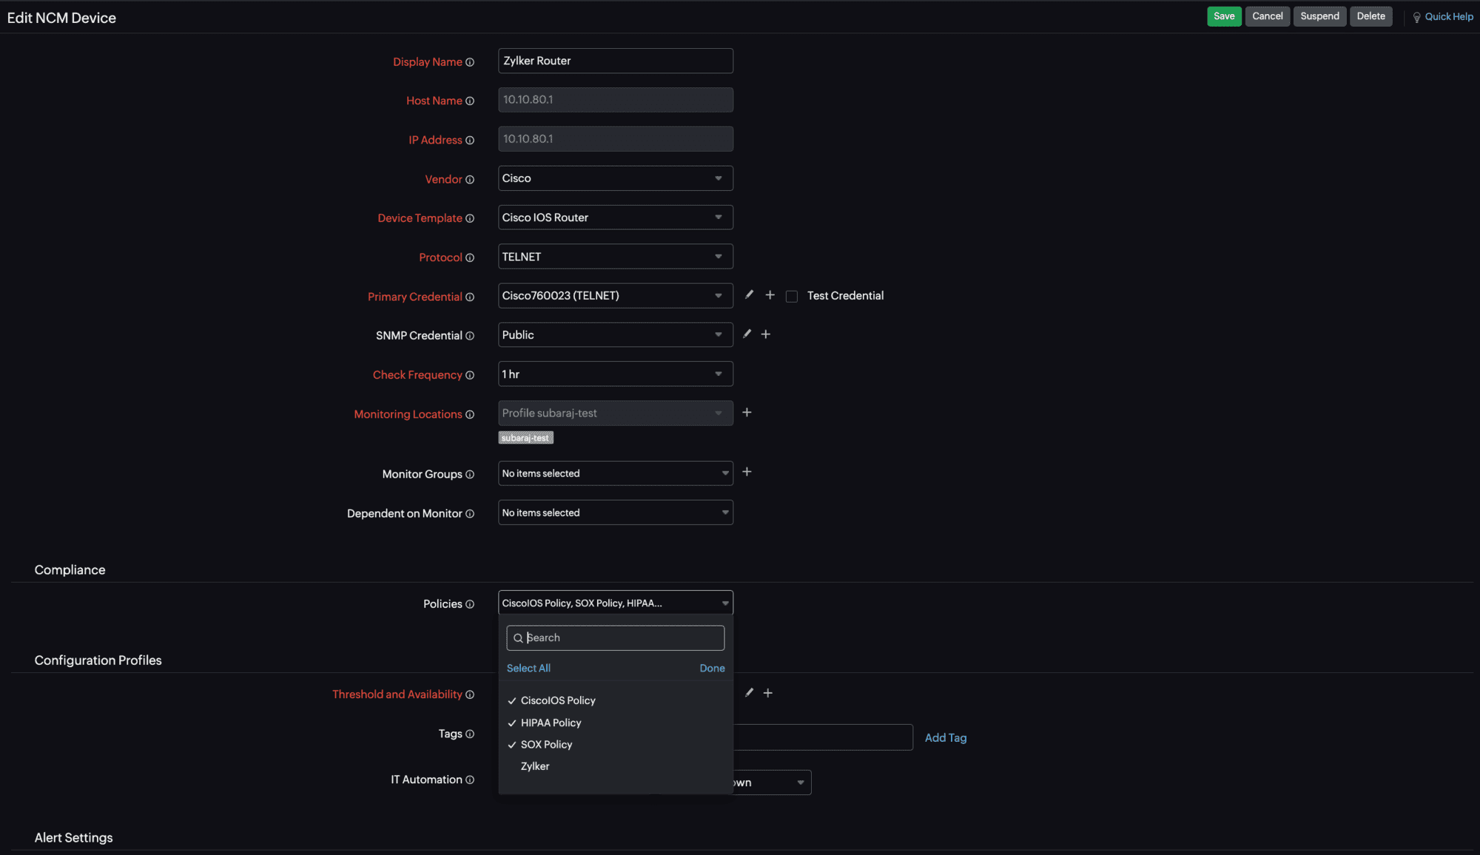
Task: Uncheck CiscoIOS Policy in list
Action: click(557, 700)
